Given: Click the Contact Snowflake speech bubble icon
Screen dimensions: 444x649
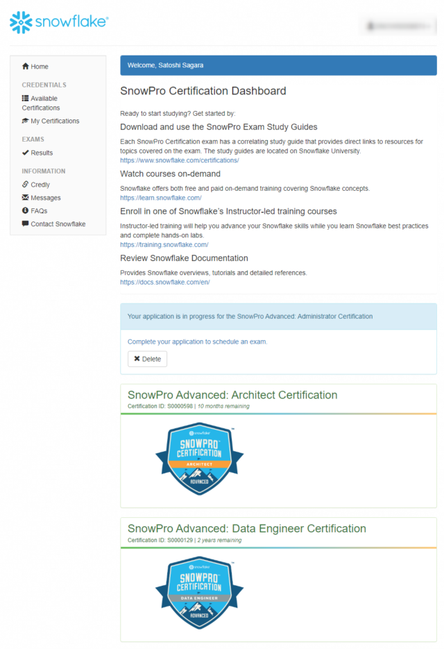Looking at the screenshot, I should (25, 224).
